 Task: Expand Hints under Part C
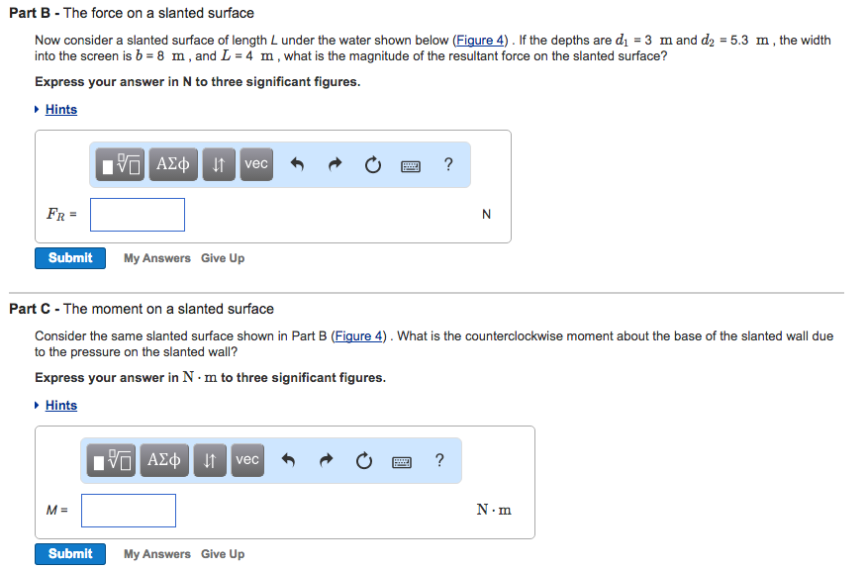pos(60,406)
